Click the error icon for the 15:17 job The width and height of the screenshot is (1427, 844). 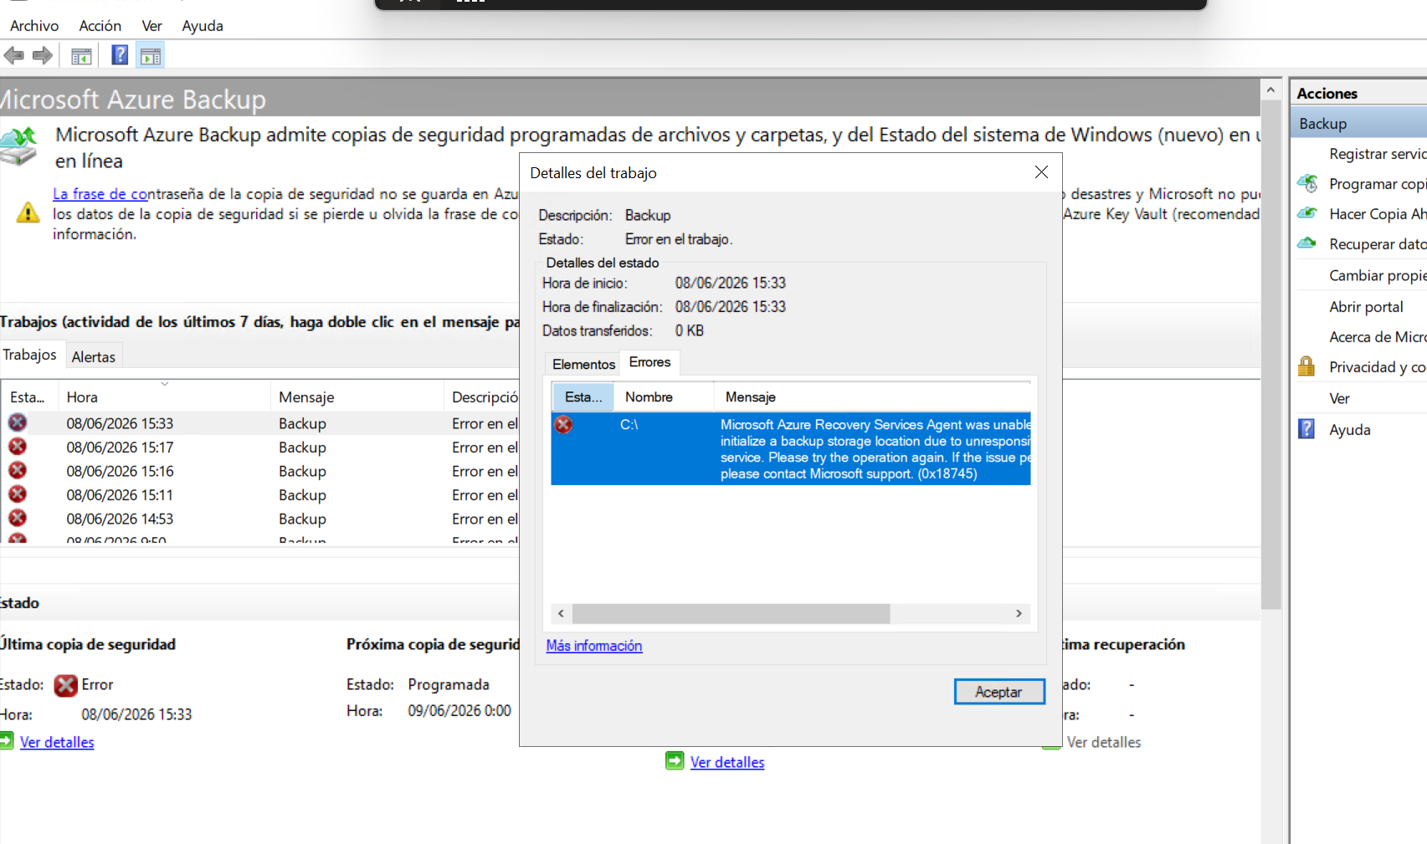point(18,447)
